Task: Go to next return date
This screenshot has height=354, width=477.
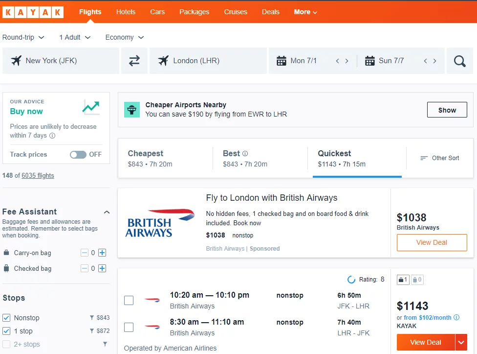Action: point(434,61)
